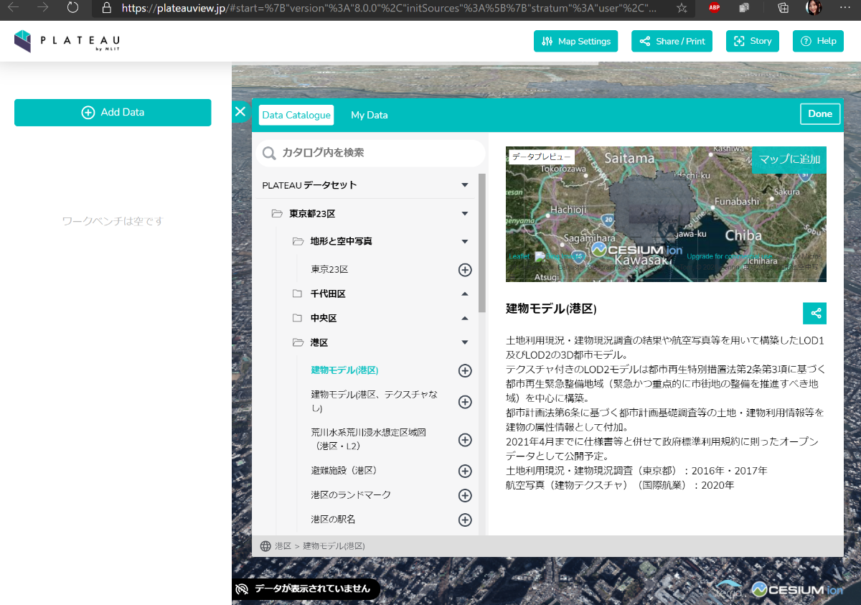Select the 中央区 folder
861x605 pixels.
coord(324,319)
